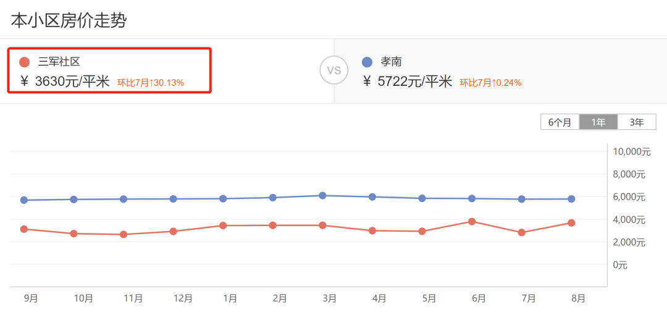Switch to the 3年 time range
667x312 pixels.
(x=637, y=122)
